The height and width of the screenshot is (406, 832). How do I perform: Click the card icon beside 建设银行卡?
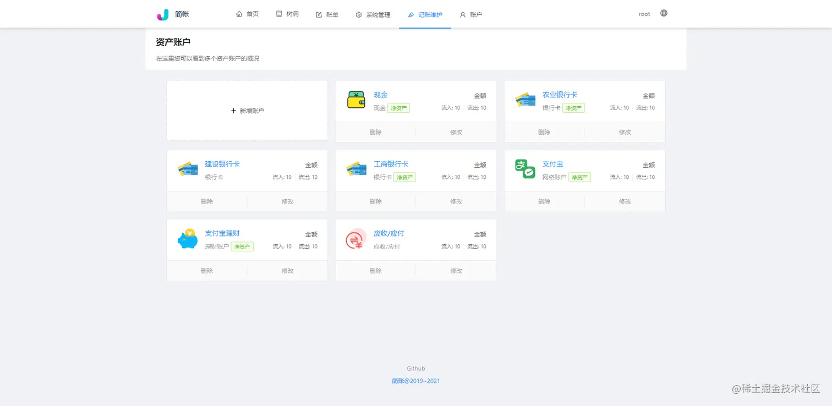pos(188,169)
